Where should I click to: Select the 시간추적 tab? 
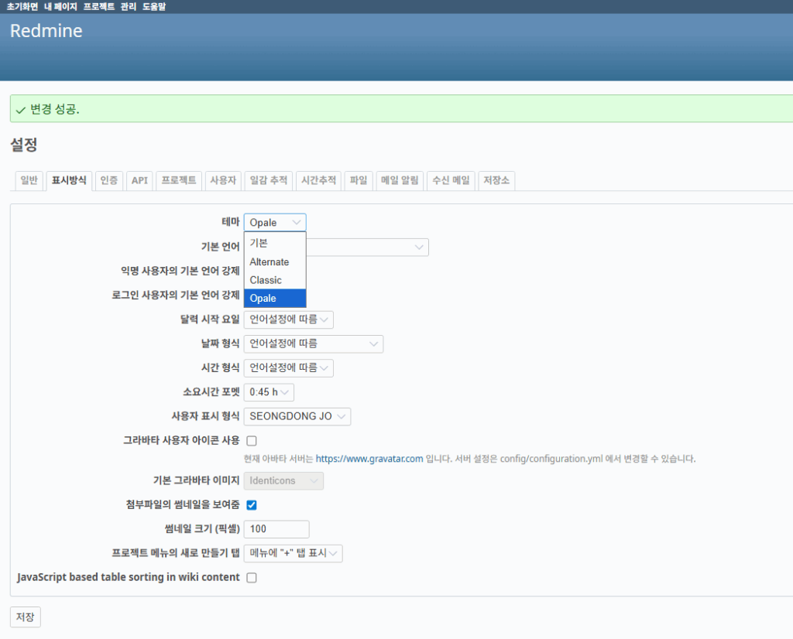point(318,180)
